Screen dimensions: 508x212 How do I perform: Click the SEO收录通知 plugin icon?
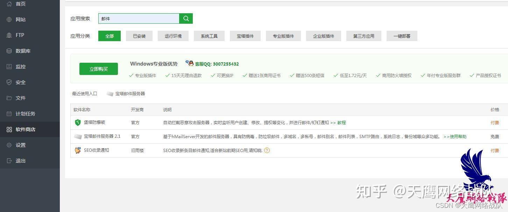point(78,150)
